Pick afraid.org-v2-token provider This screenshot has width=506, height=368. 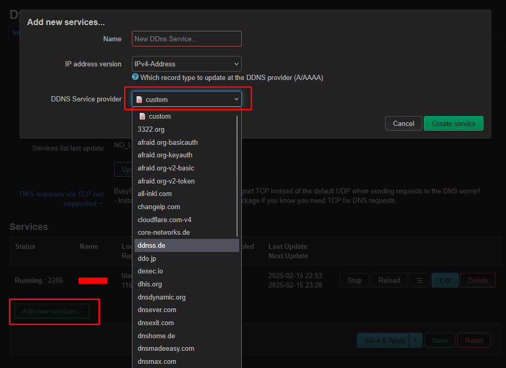[186, 181]
